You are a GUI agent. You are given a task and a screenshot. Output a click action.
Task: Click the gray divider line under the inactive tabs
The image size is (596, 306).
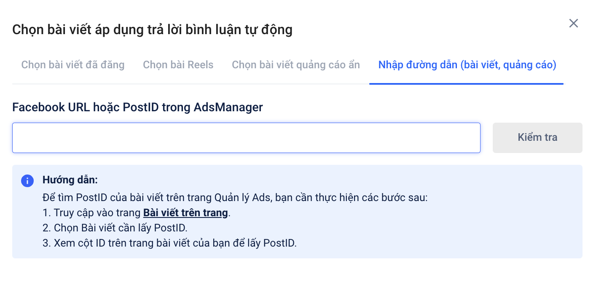(x=190, y=84)
